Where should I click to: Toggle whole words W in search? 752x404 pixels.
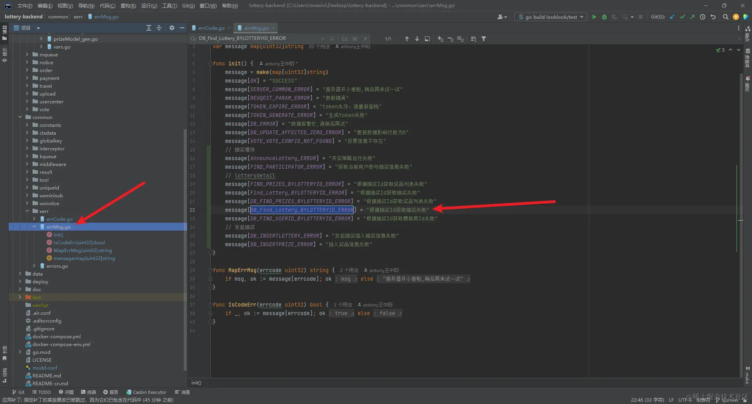click(x=355, y=39)
